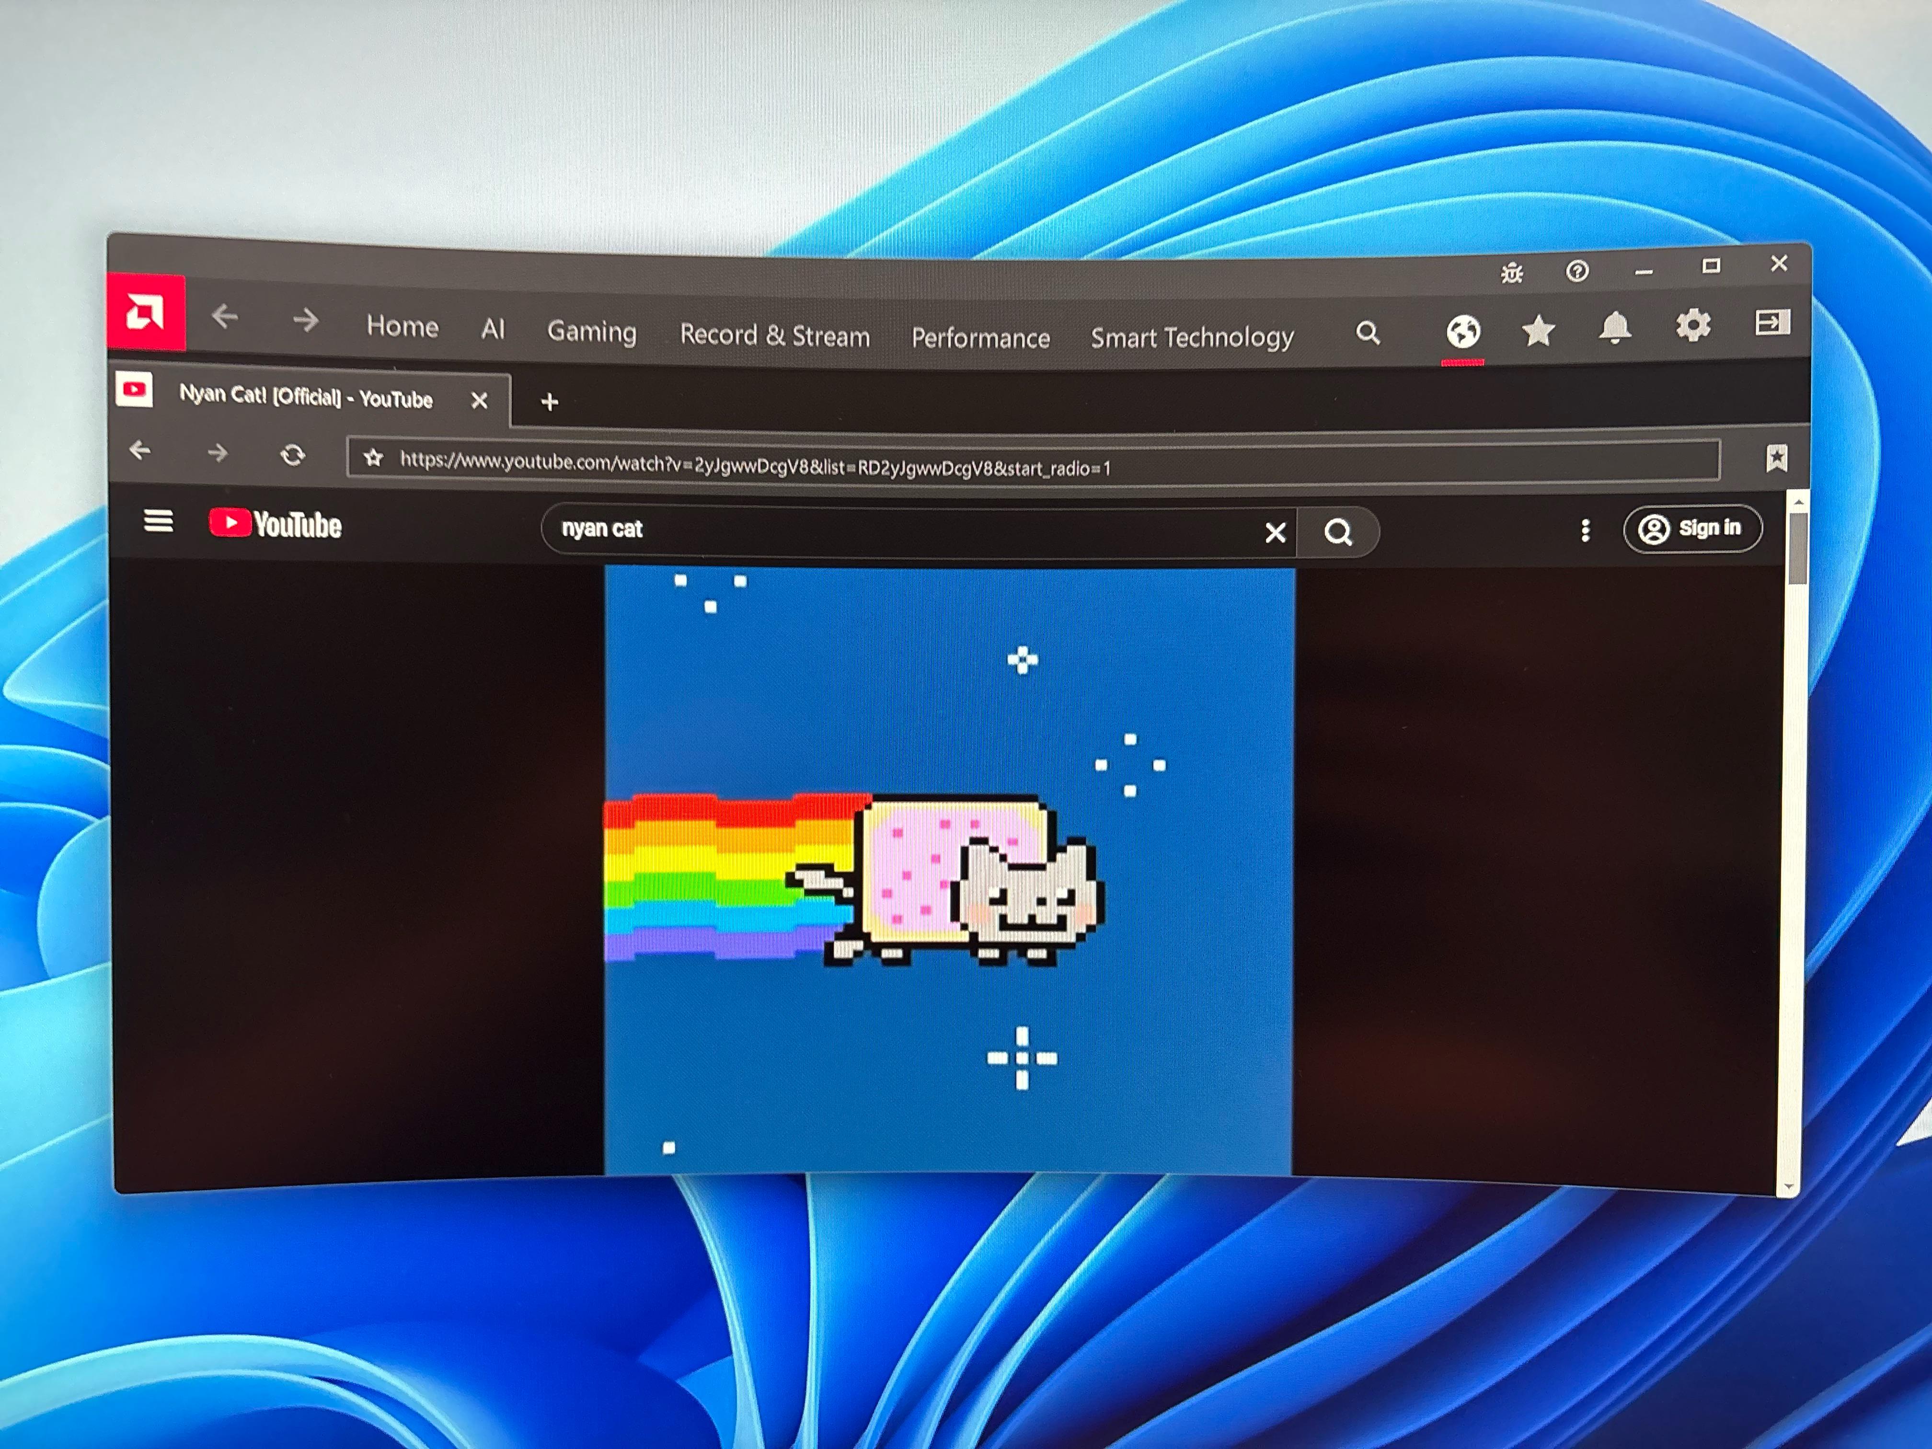Bookmark page with address bar star
The image size is (1932, 1449).
pos(373,458)
